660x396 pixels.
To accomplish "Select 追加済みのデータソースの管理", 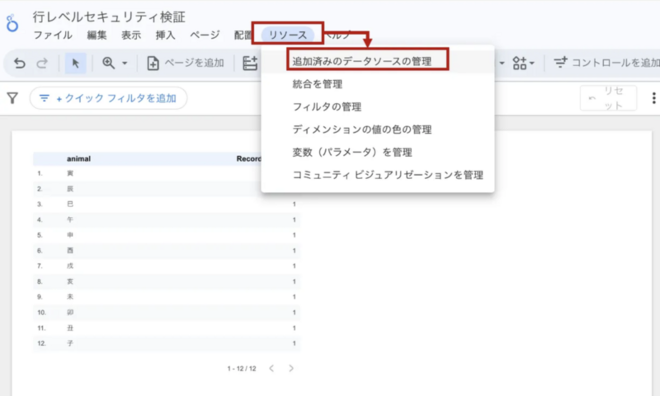I will (x=378, y=61).
